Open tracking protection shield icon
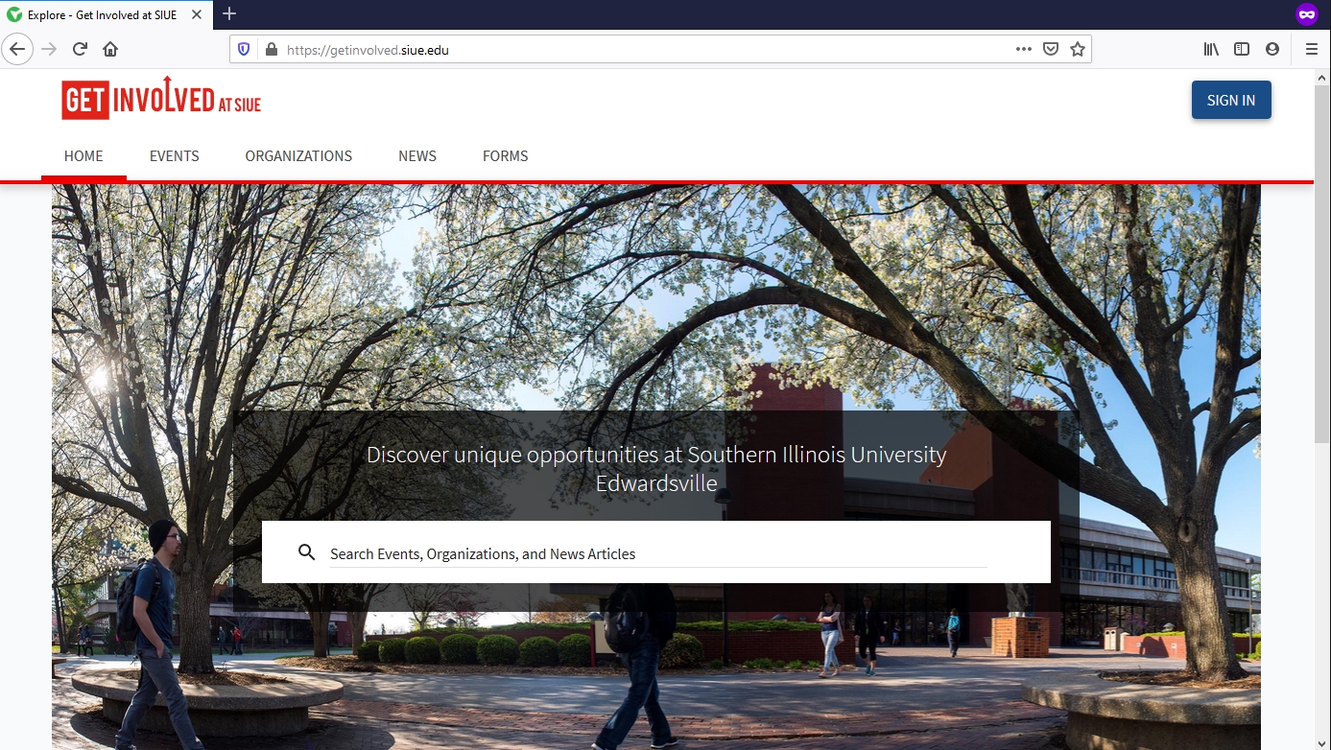1331x750 pixels. tap(244, 50)
